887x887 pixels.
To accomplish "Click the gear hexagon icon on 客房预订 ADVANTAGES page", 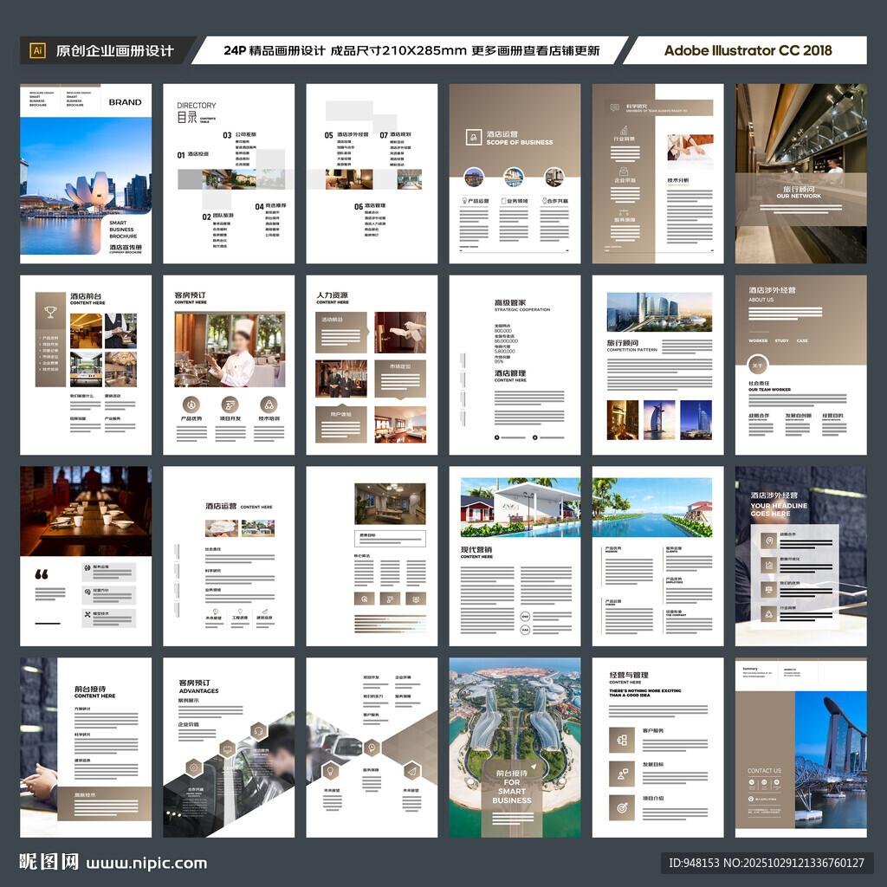I will tap(193, 767).
